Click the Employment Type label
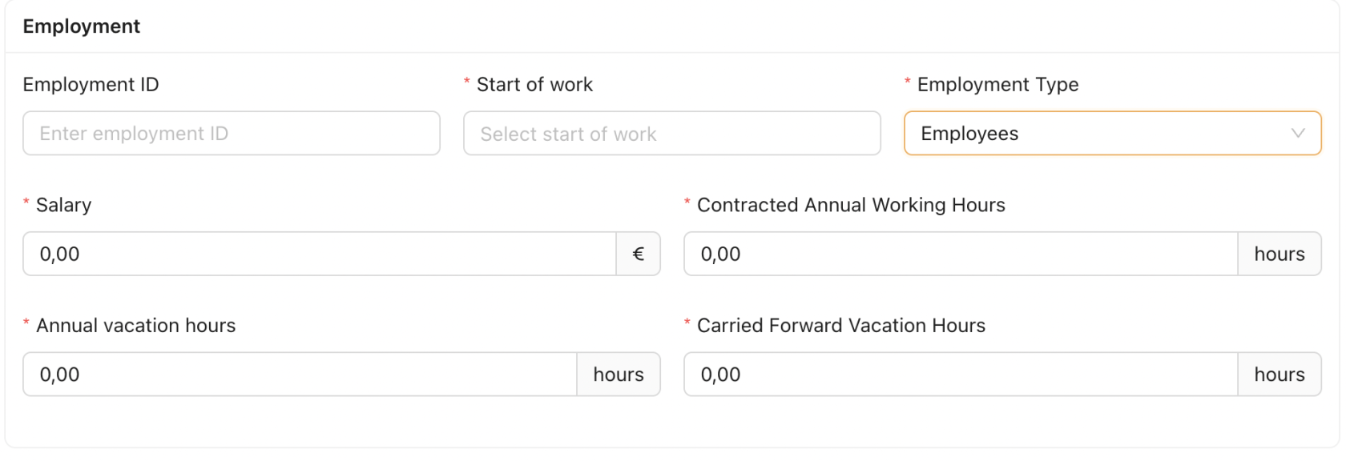The height and width of the screenshot is (461, 1346). (997, 85)
